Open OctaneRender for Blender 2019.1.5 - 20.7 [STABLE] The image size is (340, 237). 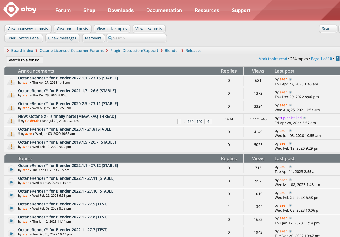pyautogui.click(x=67, y=142)
